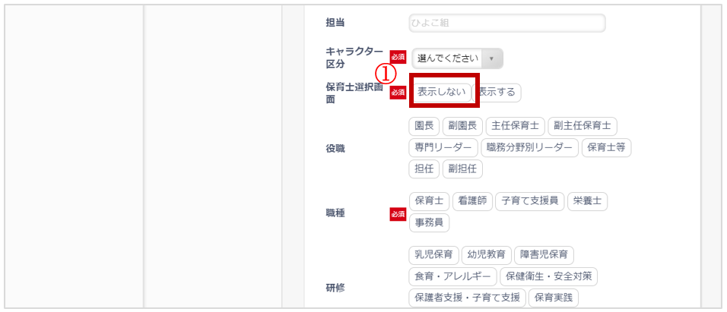Toggle the 専門リーダー role tag
Image resolution: width=727 pixels, height=312 pixels.
pyautogui.click(x=443, y=148)
